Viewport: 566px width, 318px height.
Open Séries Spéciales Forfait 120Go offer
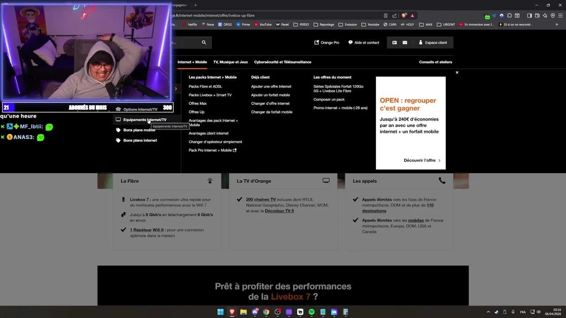click(x=338, y=89)
